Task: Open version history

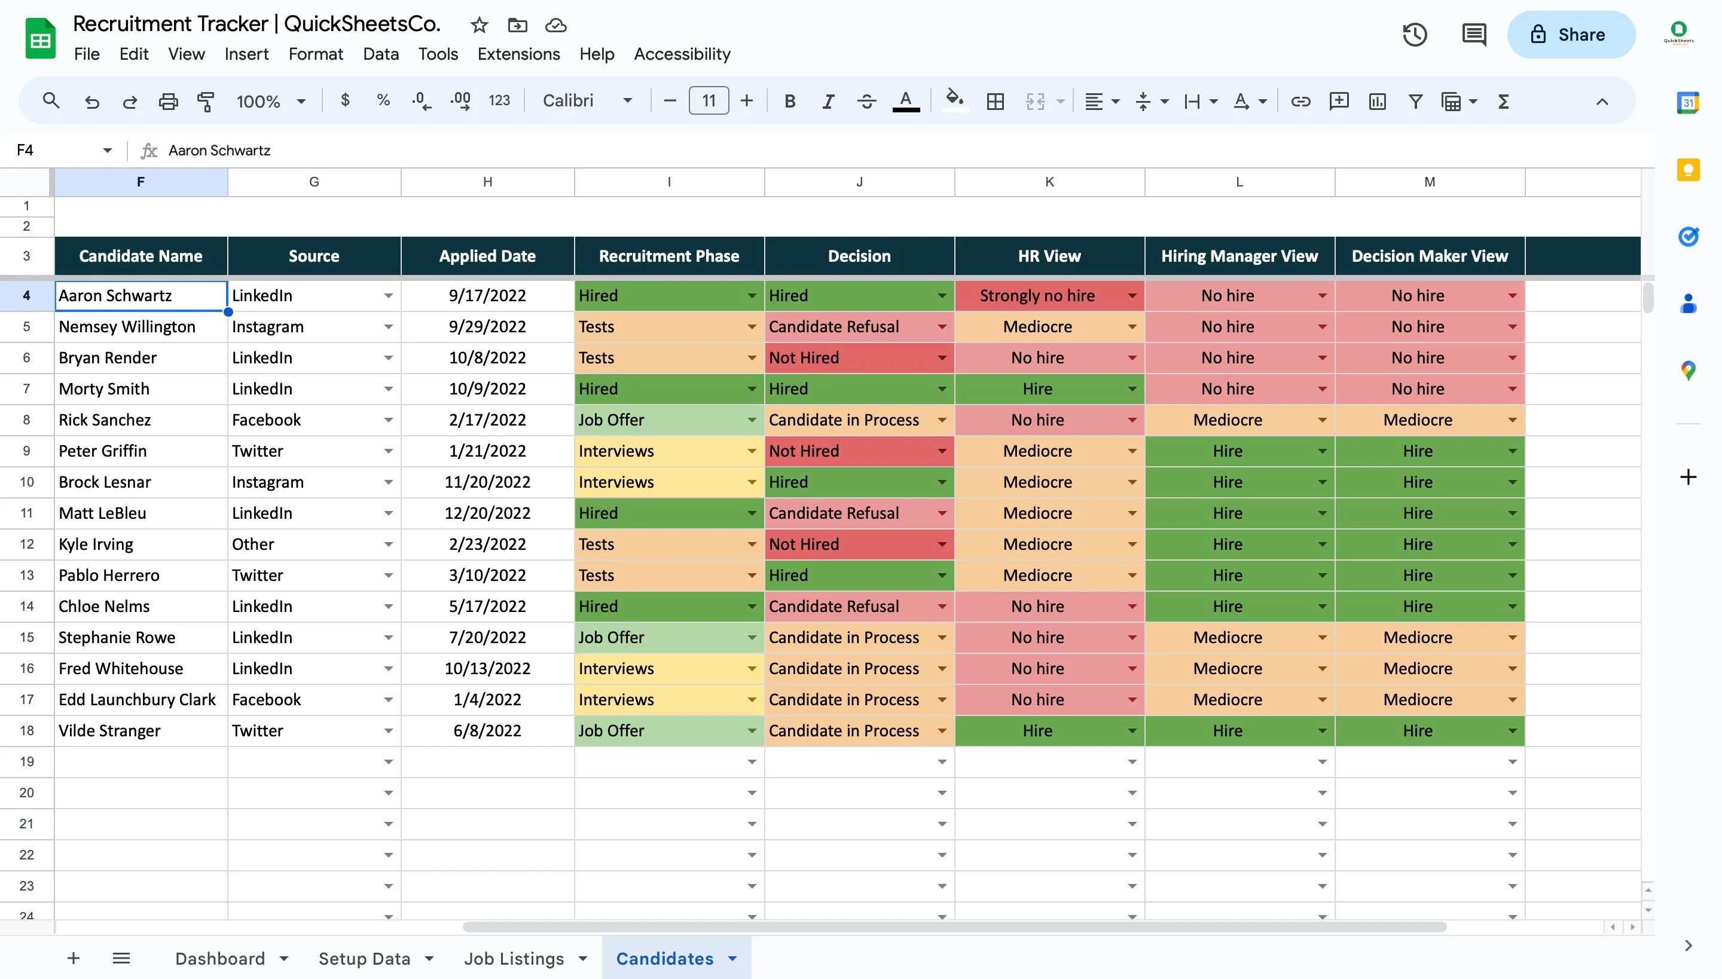Action: (1415, 34)
